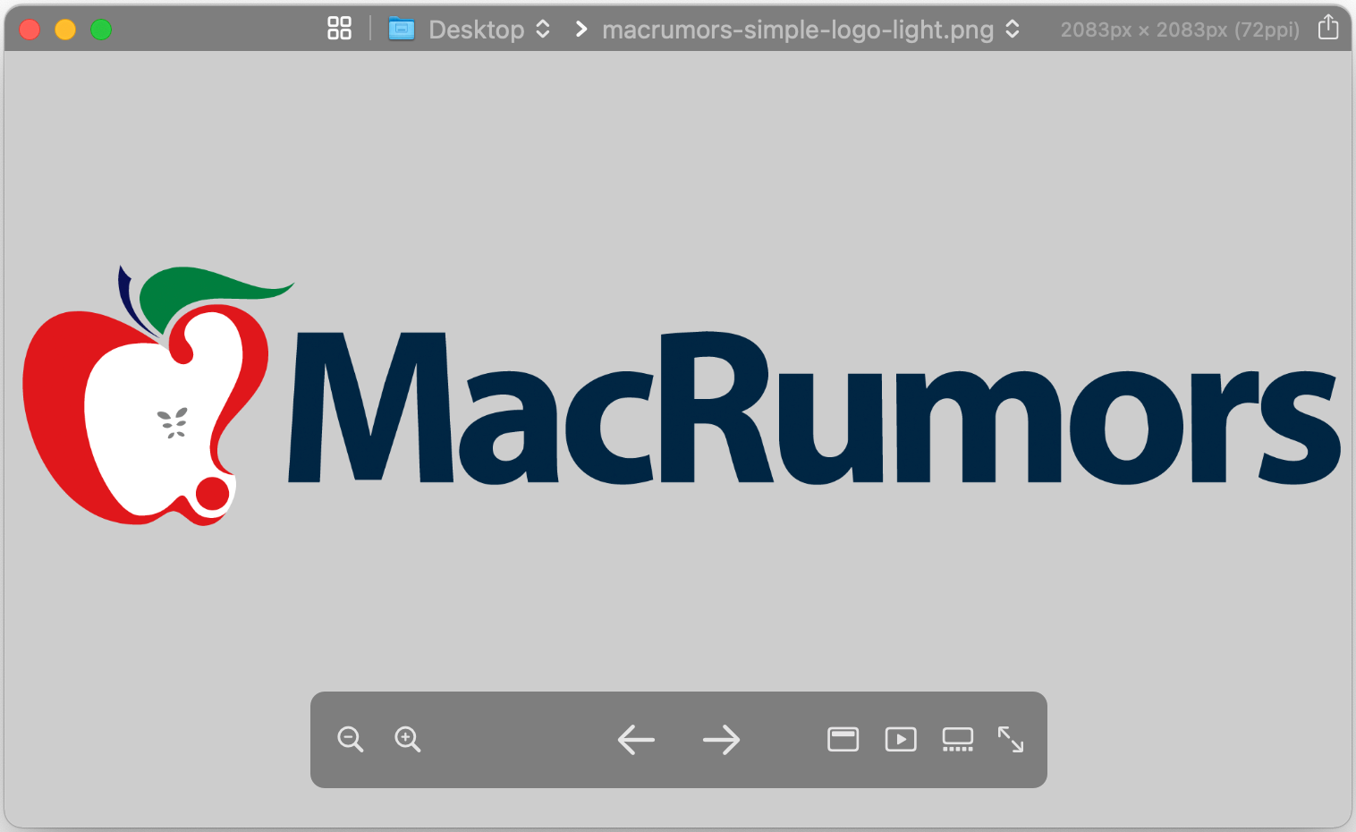Minimize the window with the yellow button
The width and height of the screenshot is (1356, 832).
coord(65,30)
